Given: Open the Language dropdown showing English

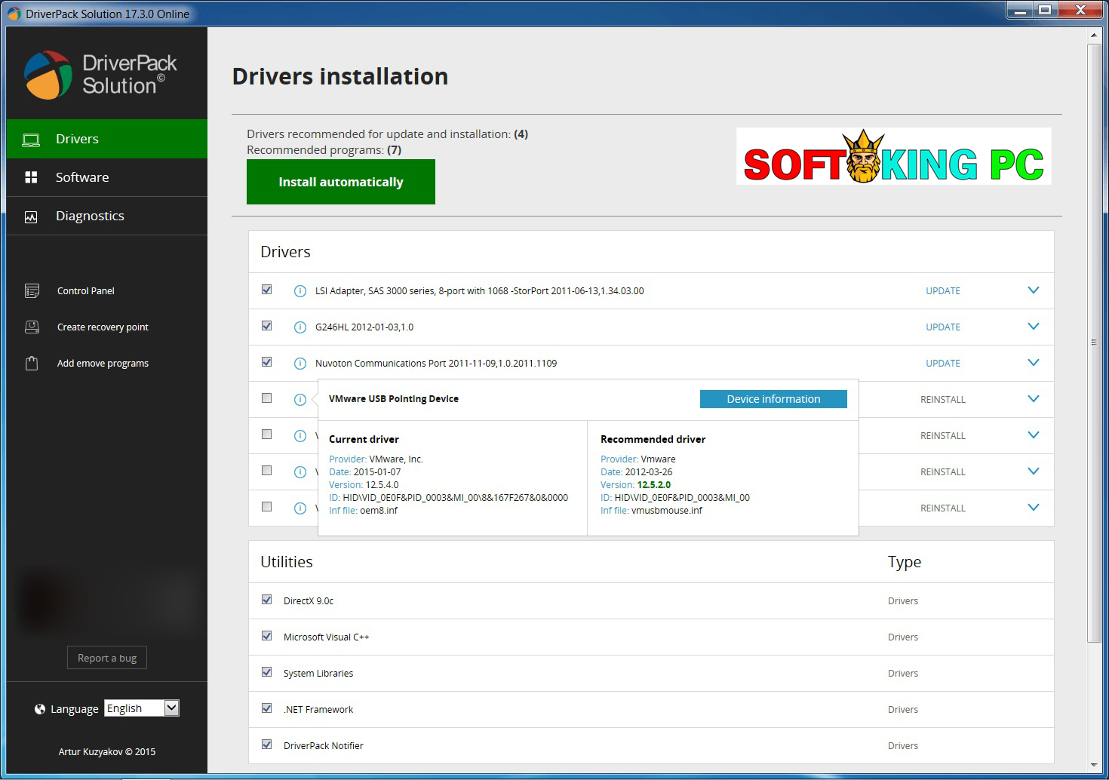Looking at the screenshot, I should tap(142, 708).
